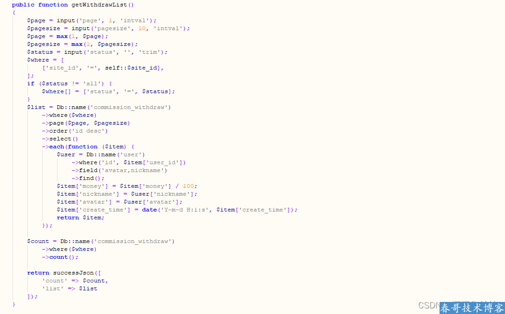
Task: Click the ->page($page, $pagesize) line
Action: (86, 123)
